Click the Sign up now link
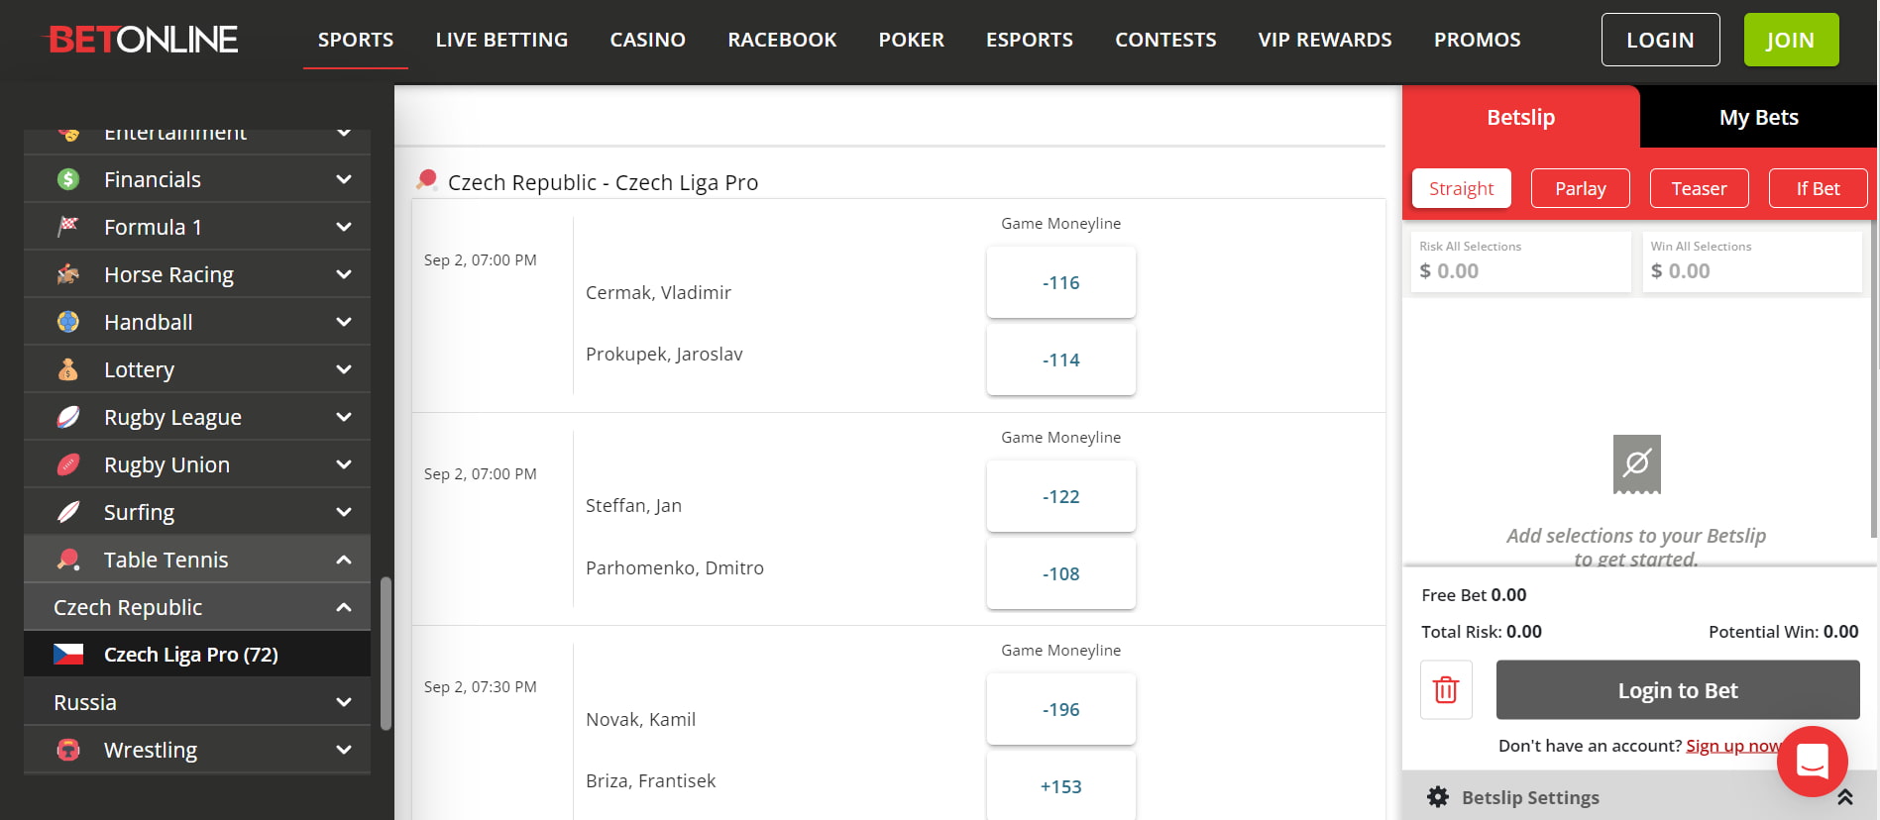1880x820 pixels. tap(1733, 746)
